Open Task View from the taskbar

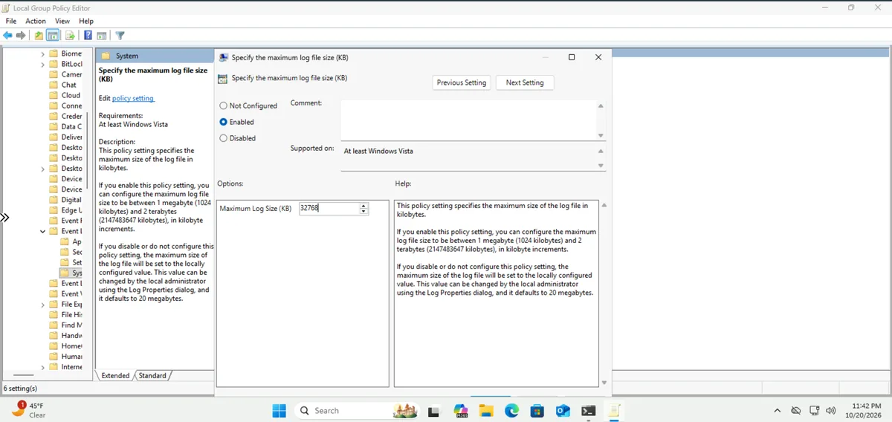click(x=433, y=410)
